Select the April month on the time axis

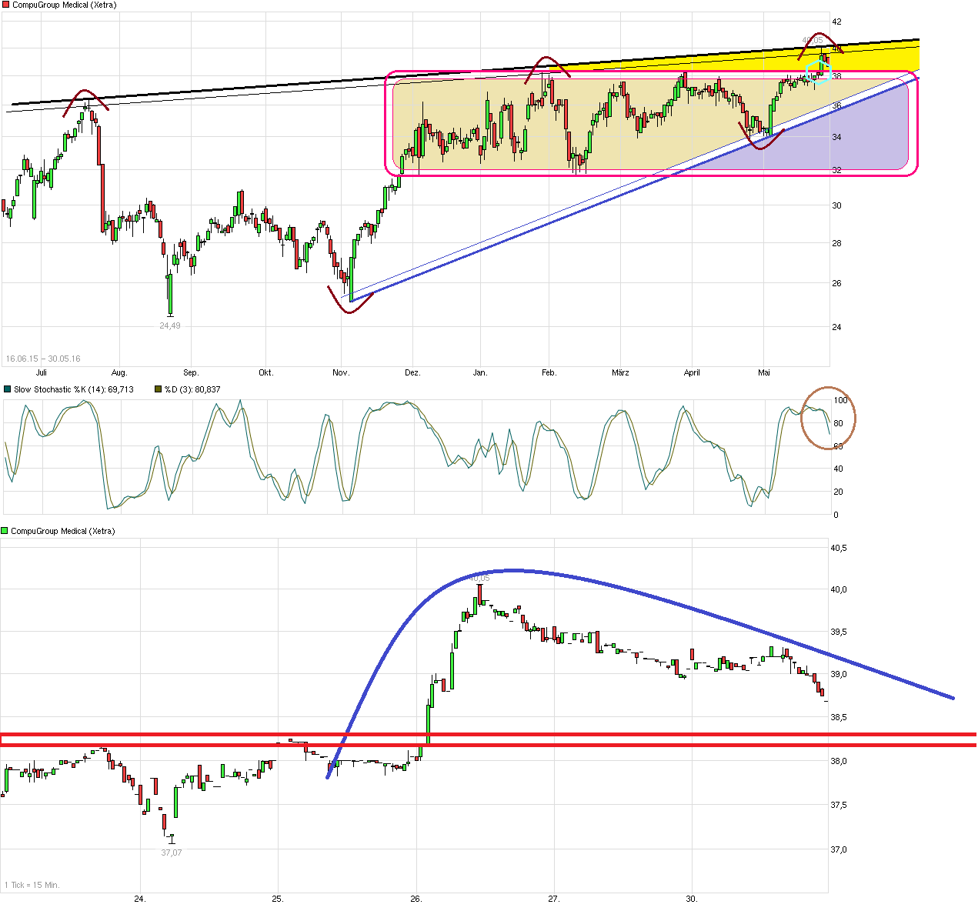[692, 372]
